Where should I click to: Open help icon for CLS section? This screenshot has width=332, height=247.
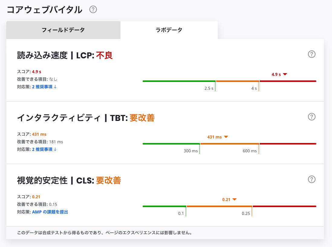point(311,179)
